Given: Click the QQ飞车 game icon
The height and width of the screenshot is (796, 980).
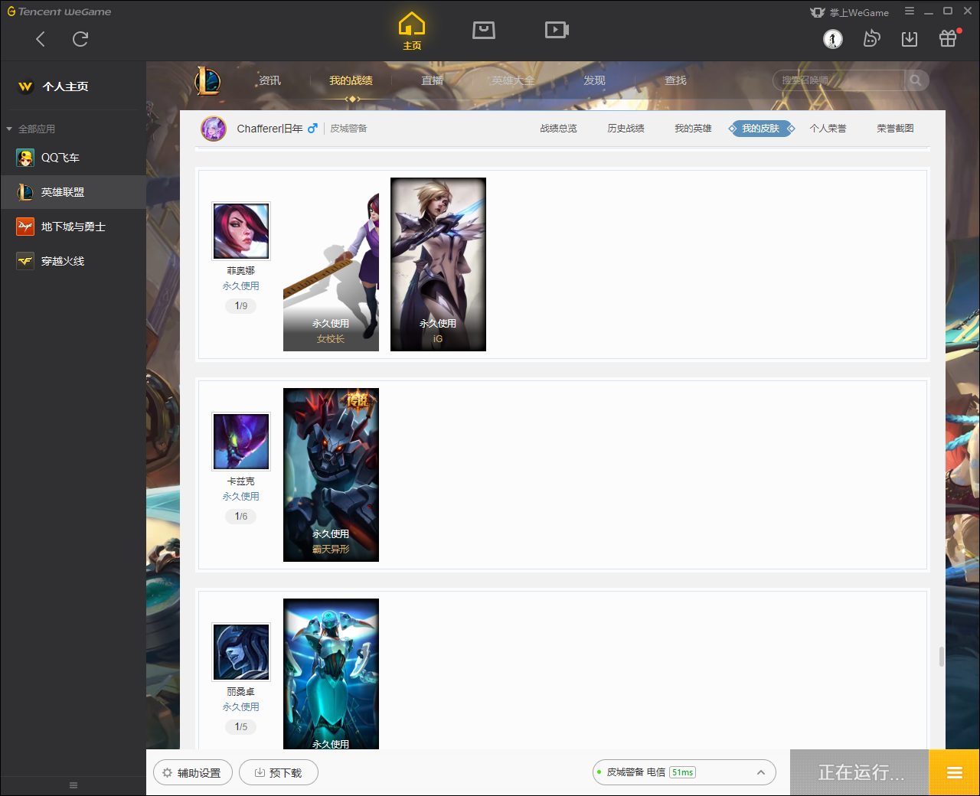Looking at the screenshot, I should (25, 158).
